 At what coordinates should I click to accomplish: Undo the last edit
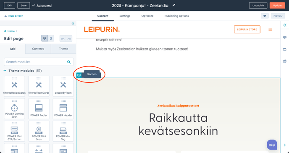(x=63, y=39)
